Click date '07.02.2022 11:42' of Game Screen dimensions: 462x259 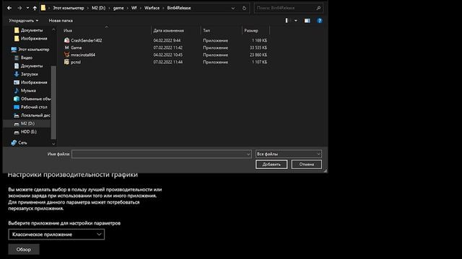point(168,47)
